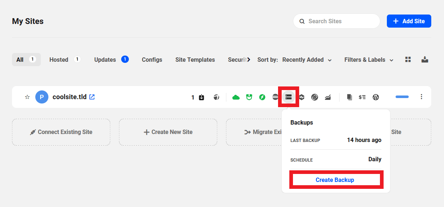Open the green shield security icon
This screenshot has height=207, width=444.
(249, 97)
